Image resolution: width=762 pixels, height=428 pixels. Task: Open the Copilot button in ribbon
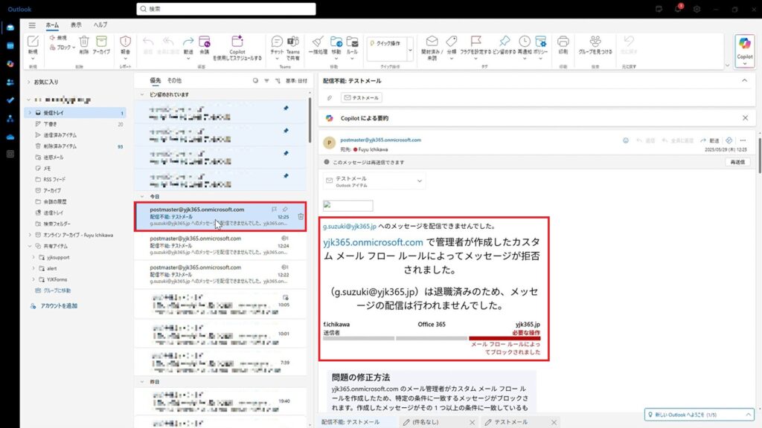click(x=744, y=51)
